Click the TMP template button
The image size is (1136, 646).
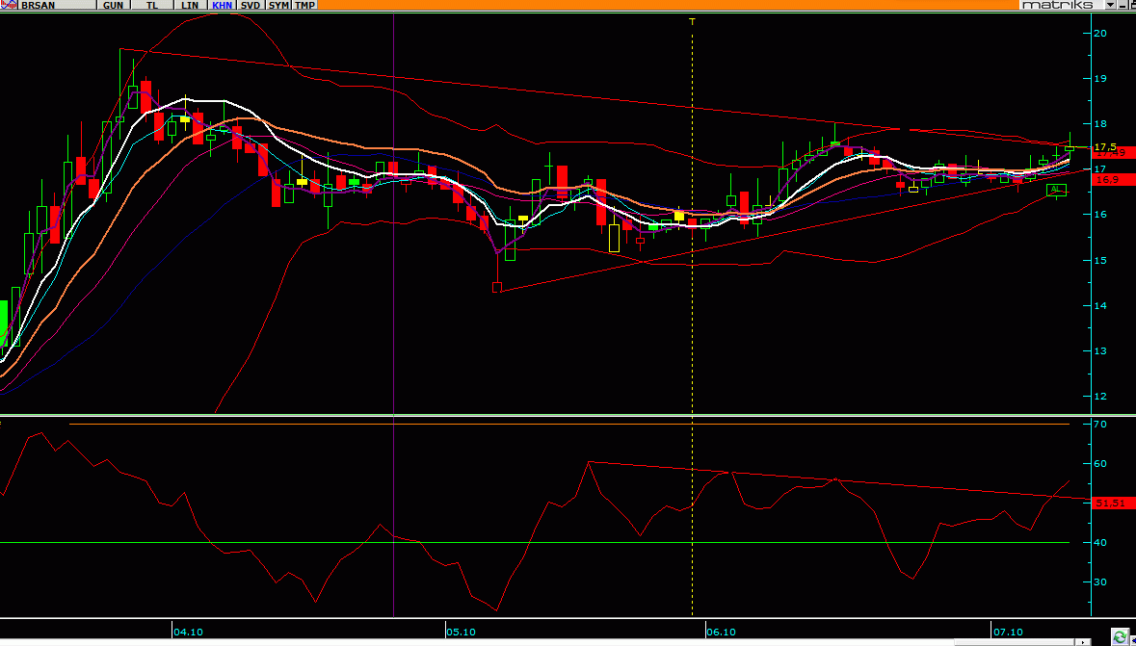[x=305, y=5]
